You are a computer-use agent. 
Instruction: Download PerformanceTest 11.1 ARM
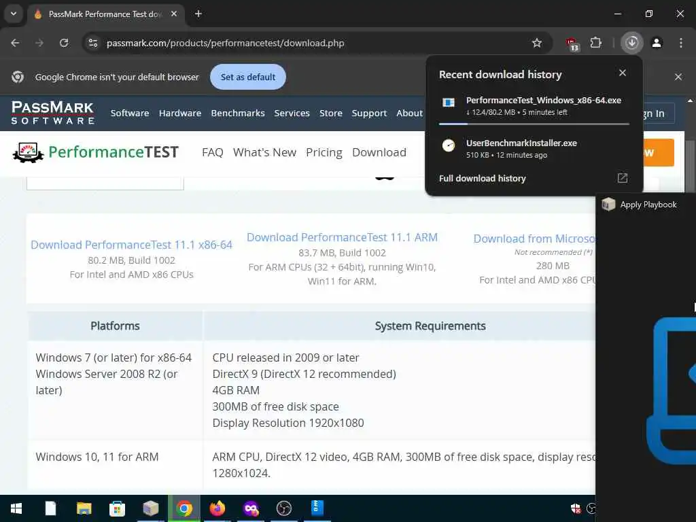[343, 237]
